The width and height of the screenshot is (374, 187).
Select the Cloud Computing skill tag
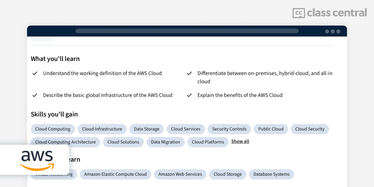point(53,129)
